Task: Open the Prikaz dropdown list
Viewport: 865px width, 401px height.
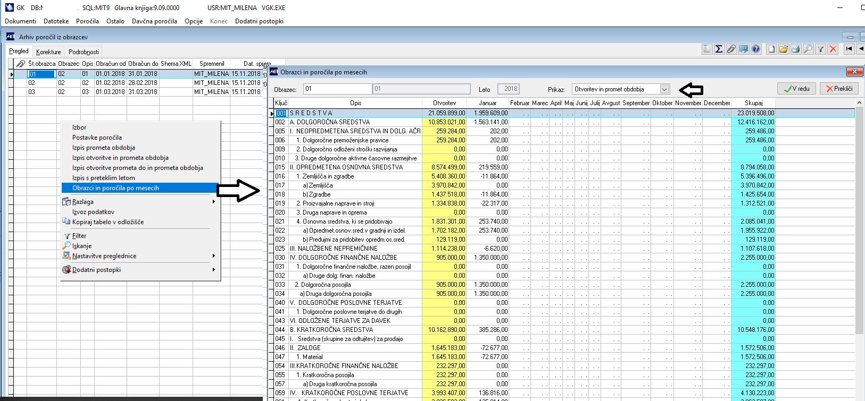Action: tap(664, 89)
